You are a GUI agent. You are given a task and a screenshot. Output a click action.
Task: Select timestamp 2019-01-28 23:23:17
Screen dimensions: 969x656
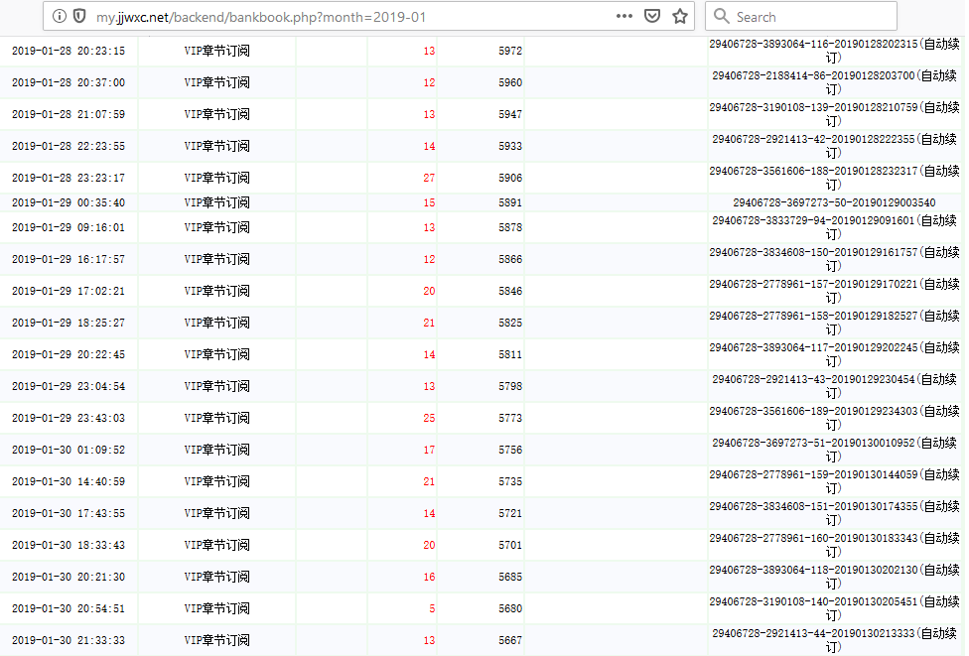(x=69, y=178)
